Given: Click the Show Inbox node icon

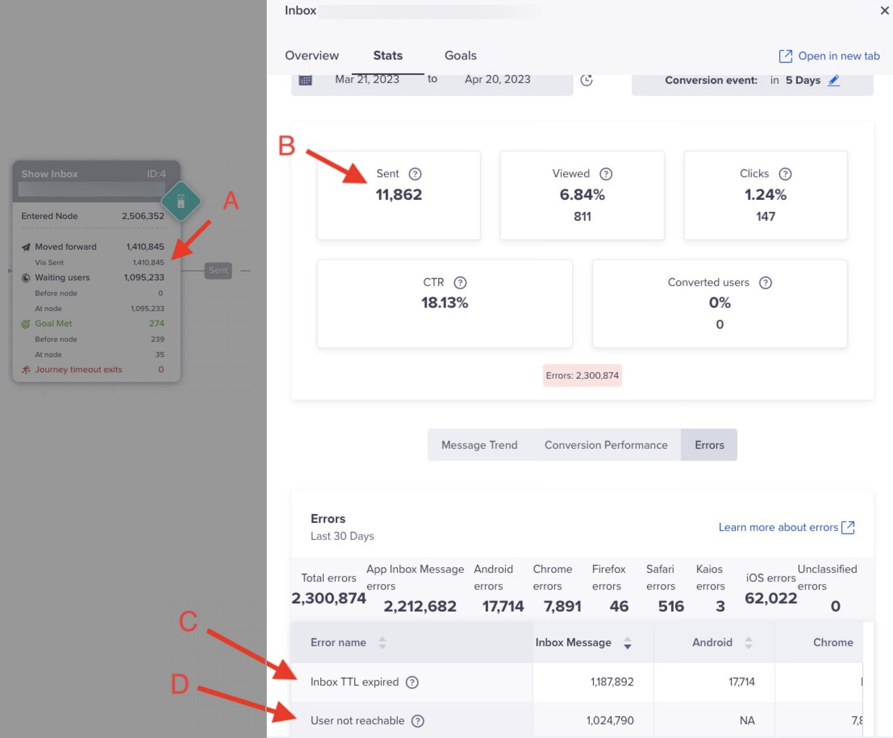Looking at the screenshot, I should [181, 200].
